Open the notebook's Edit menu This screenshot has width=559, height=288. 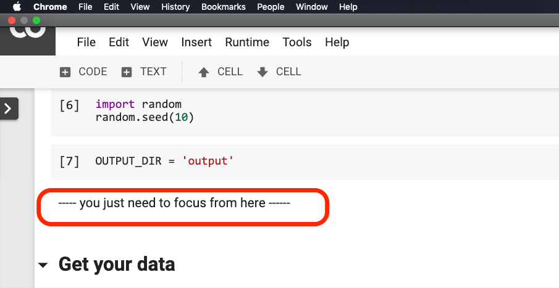click(x=119, y=42)
